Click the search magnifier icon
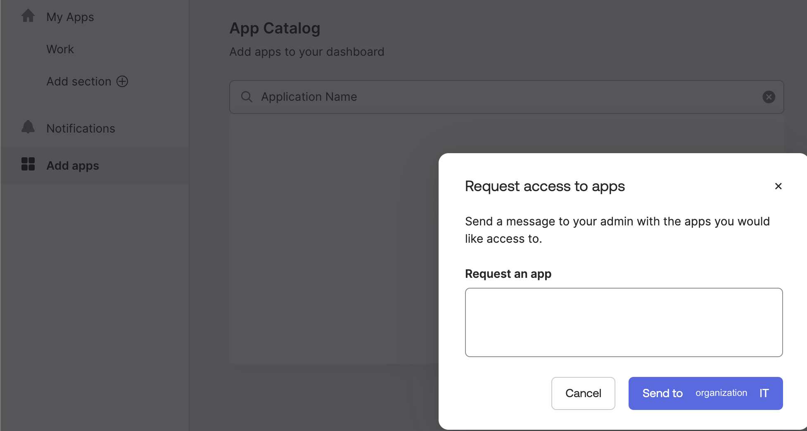This screenshot has height=431, width=807. click(x=246, y=97)
